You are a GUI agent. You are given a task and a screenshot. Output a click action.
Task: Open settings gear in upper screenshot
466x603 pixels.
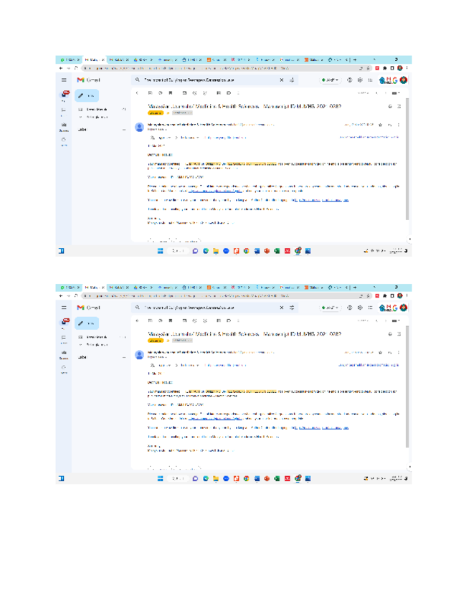360,80
